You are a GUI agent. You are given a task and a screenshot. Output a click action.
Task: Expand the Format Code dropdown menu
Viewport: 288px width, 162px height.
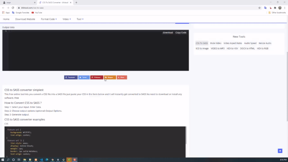[49, 19]
